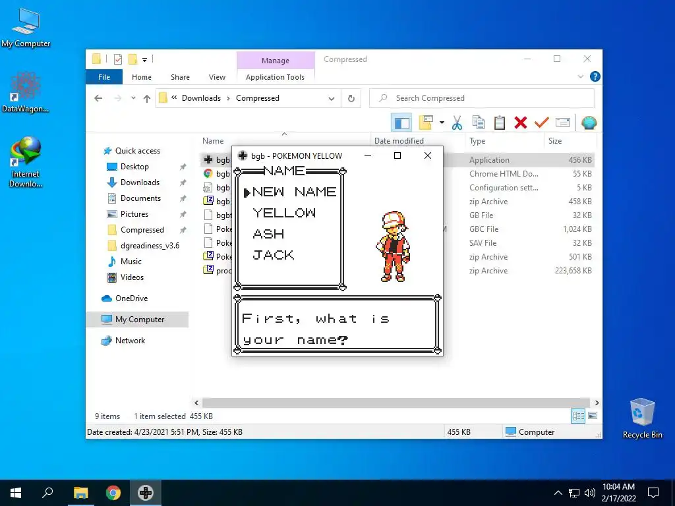Select Documents in navigation pane
This screenshot has width=675, height=506.
point(140,198)
